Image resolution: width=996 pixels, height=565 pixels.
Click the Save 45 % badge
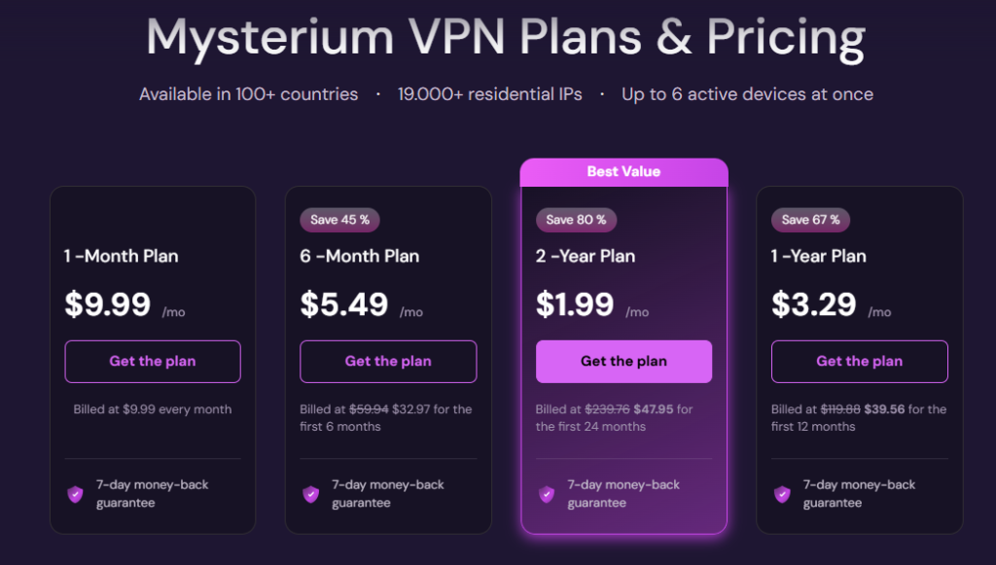tap(338, 220)
